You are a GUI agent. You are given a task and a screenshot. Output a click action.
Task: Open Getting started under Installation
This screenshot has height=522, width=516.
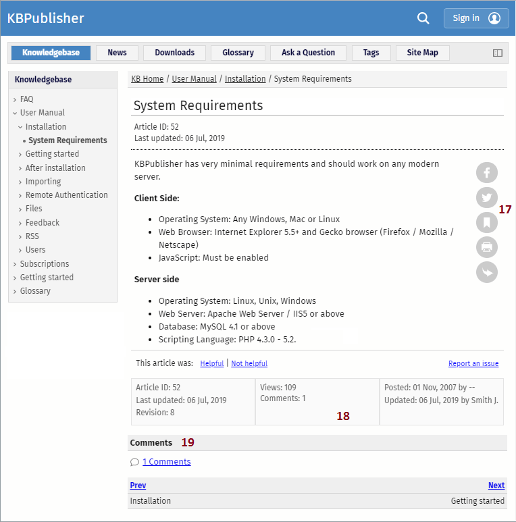pyautogui.click(x=52, y=154)
